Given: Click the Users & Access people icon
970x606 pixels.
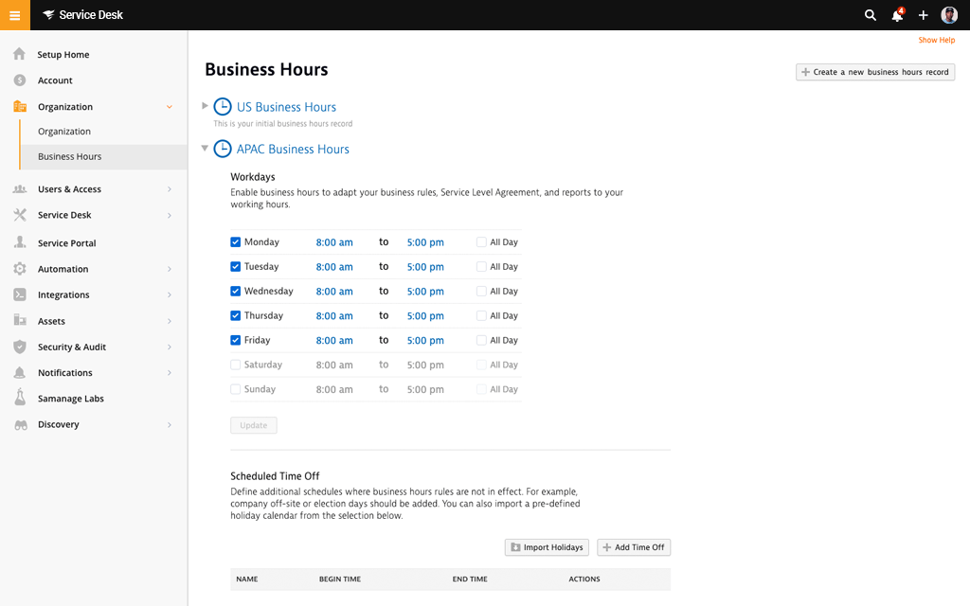Looking at the screenshot, I should pos(20,189).
